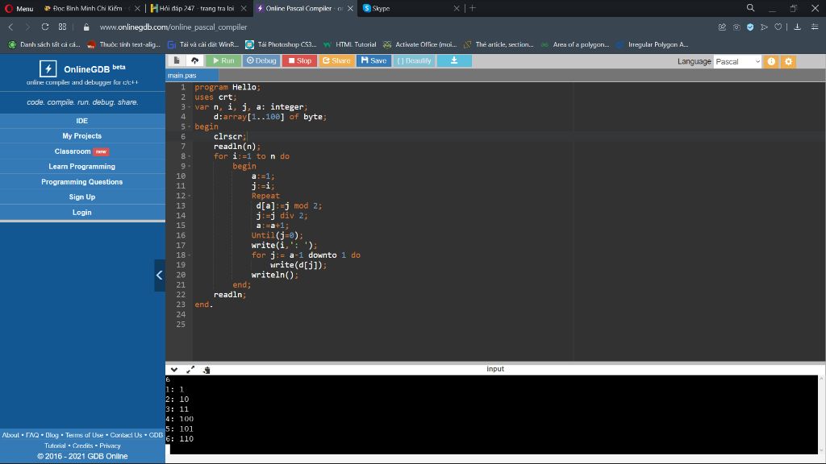This screenshot has height=464, width=826.
Task: Start the Debug session
Action: coord(261,60)
